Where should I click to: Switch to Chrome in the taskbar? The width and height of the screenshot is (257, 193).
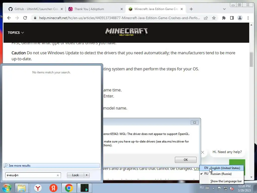pyautogui.click(x=69, y=188)
